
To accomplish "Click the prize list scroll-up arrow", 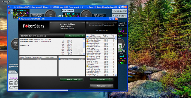I will pyautogui.click(x=84, y=39).
